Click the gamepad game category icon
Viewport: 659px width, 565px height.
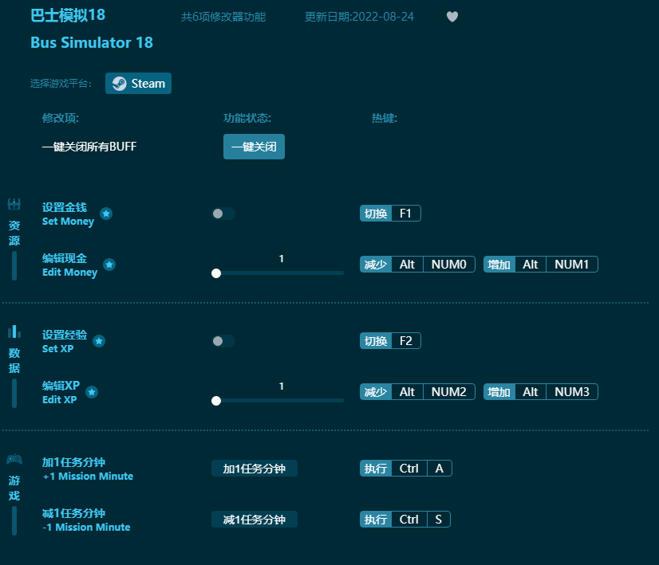click(x=14, y=459)
